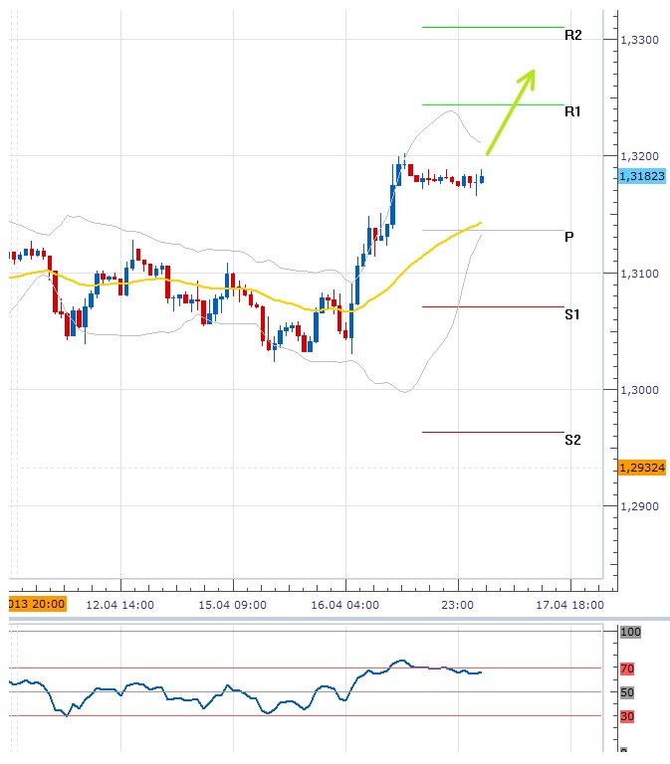Viewport: 670px width, 764px height.
Task: Select the R2 resistance level label
Action: 573,35
